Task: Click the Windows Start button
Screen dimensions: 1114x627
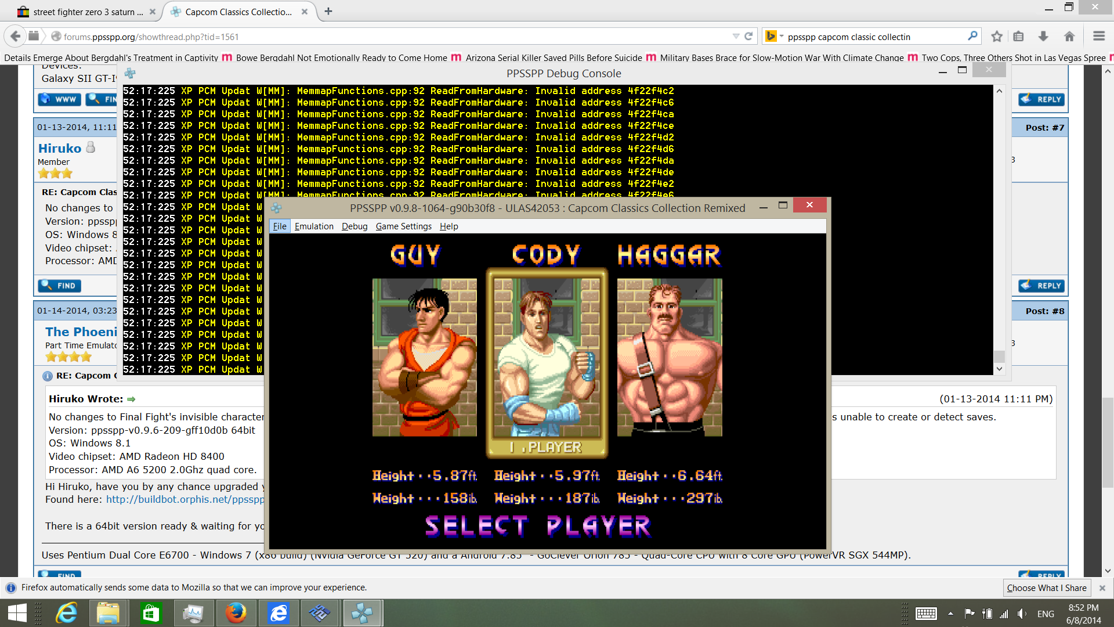Action: click(x=17, y=613)
